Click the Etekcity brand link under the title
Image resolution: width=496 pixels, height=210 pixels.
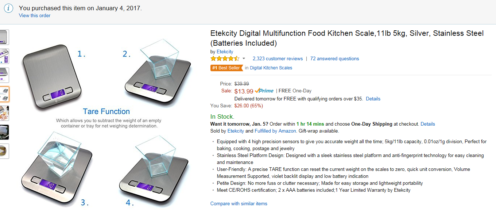(225, 52)
